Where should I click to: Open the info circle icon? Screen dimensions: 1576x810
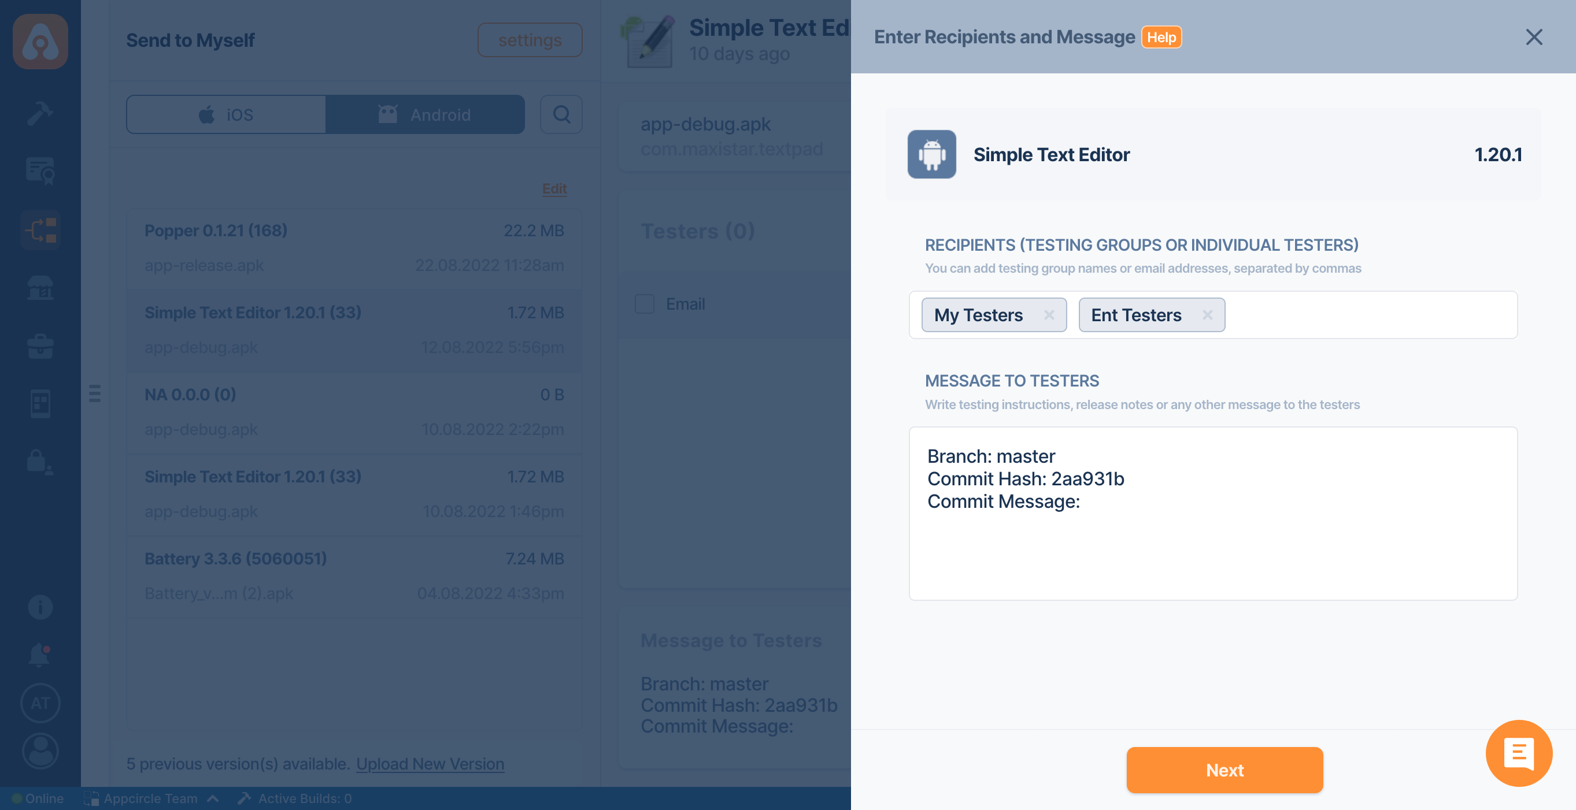40,607
